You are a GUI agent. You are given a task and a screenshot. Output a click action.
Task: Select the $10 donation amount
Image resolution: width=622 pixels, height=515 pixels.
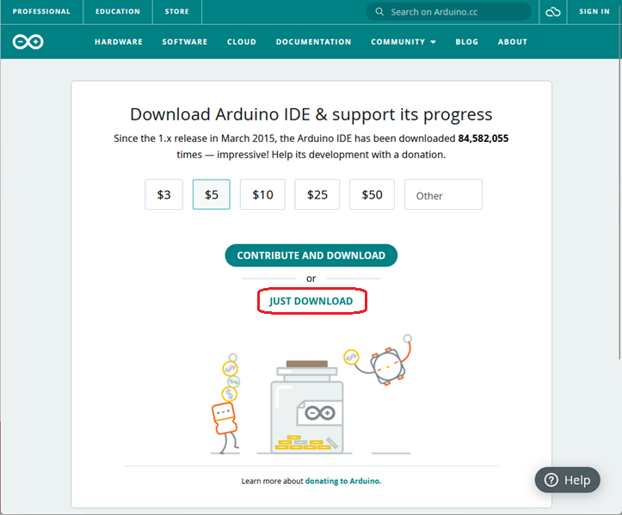coord(262,194)
